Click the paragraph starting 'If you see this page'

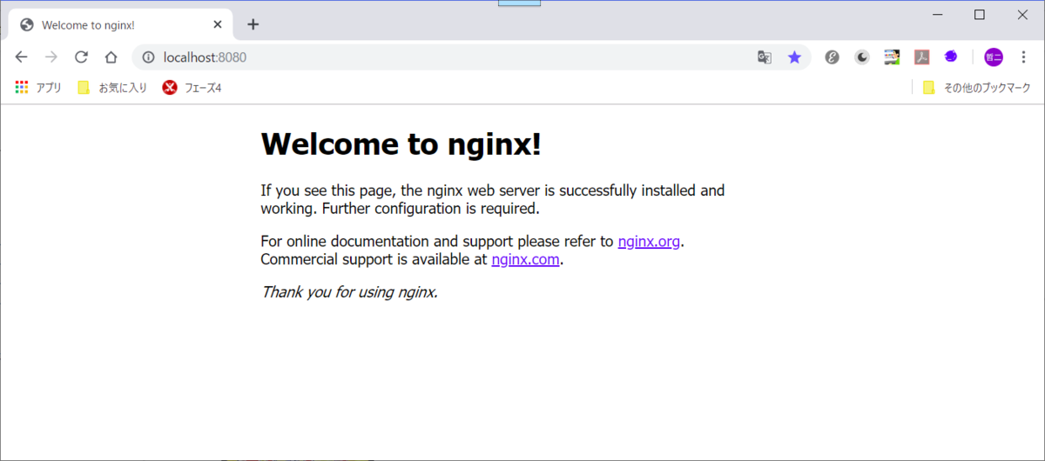[493, 199]
